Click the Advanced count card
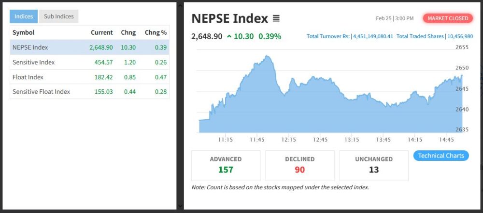This screenshot has width=483, height=213. [x=226, y=165]
